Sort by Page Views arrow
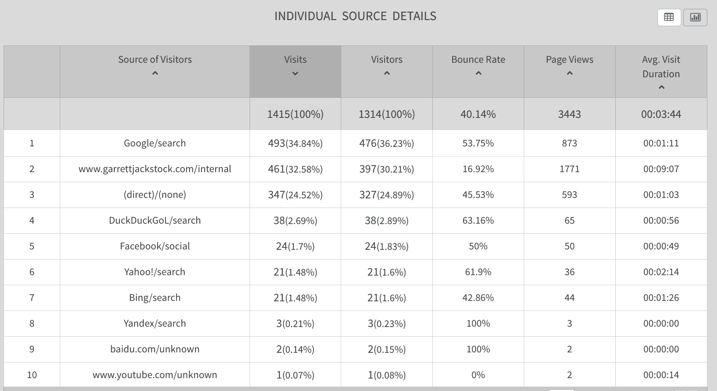The height and width of the screenshot is (391, 717). pyautogui.click(x=570, y=73)
